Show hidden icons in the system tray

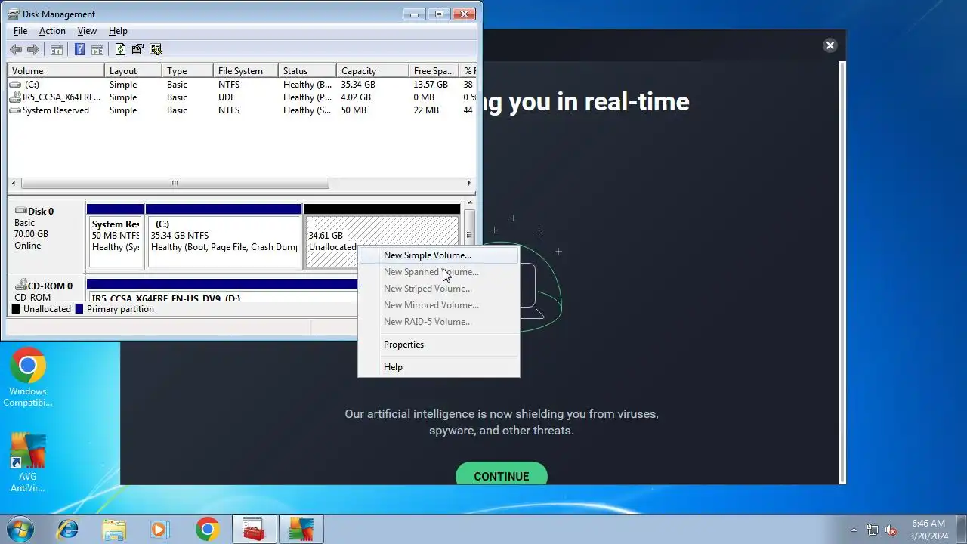854,530
